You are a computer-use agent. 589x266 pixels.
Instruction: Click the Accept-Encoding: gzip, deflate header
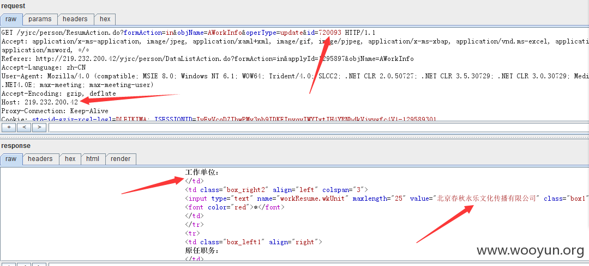(x=58, y=93)
